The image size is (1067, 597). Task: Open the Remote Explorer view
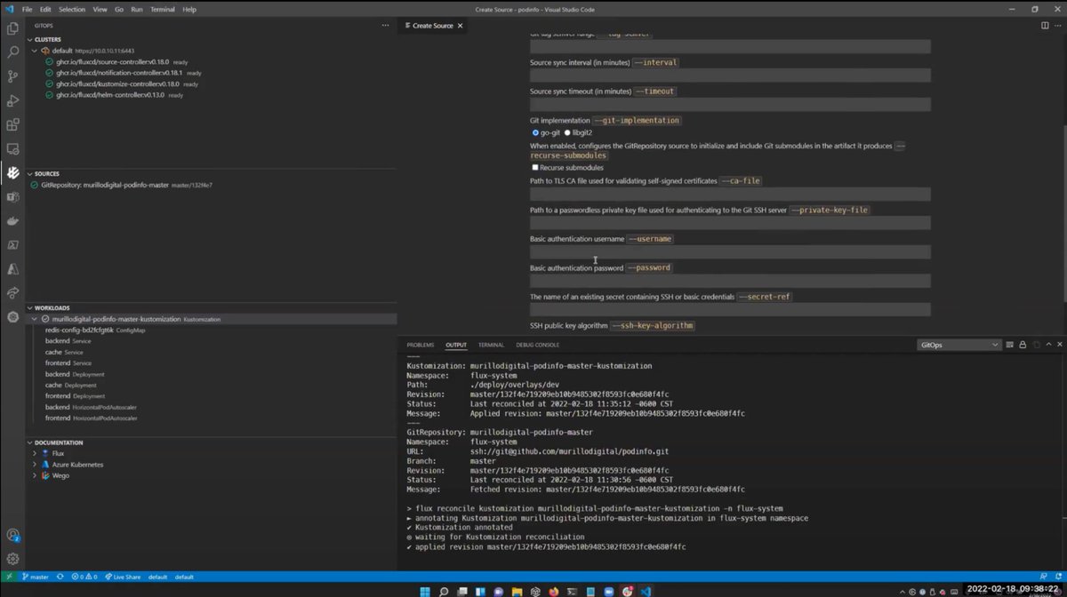12,149
